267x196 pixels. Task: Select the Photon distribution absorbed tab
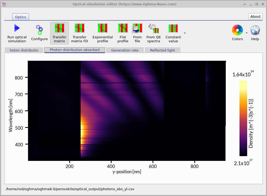tap(74, 50)
